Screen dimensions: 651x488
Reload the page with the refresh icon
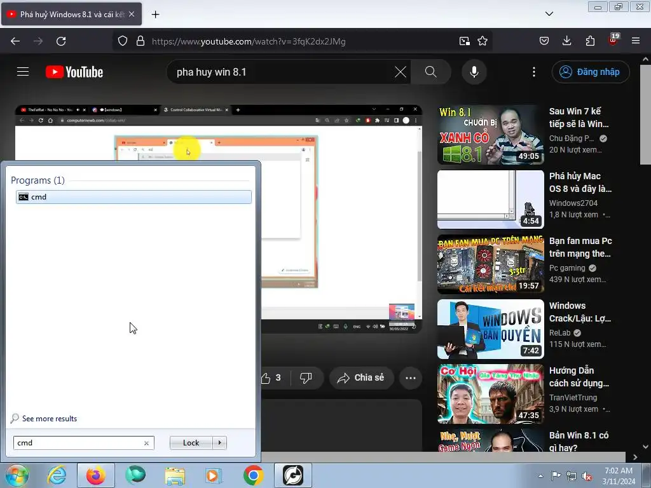click(61, 41)
